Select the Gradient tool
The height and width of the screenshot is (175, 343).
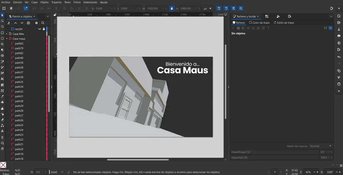[x=2, y=85]
